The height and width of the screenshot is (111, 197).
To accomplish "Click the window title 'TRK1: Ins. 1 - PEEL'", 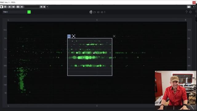I will point(8,2).
